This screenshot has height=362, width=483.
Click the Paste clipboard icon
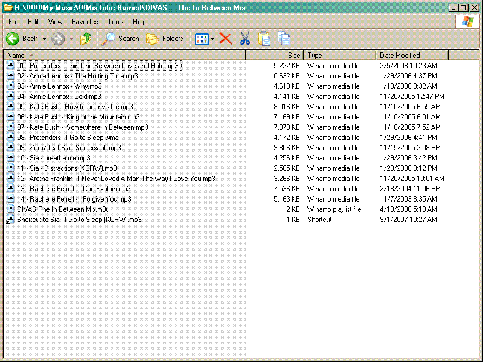tap(264, 39)
